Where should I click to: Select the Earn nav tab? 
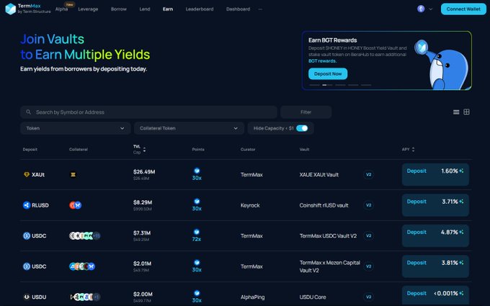[x=168, y=9]
